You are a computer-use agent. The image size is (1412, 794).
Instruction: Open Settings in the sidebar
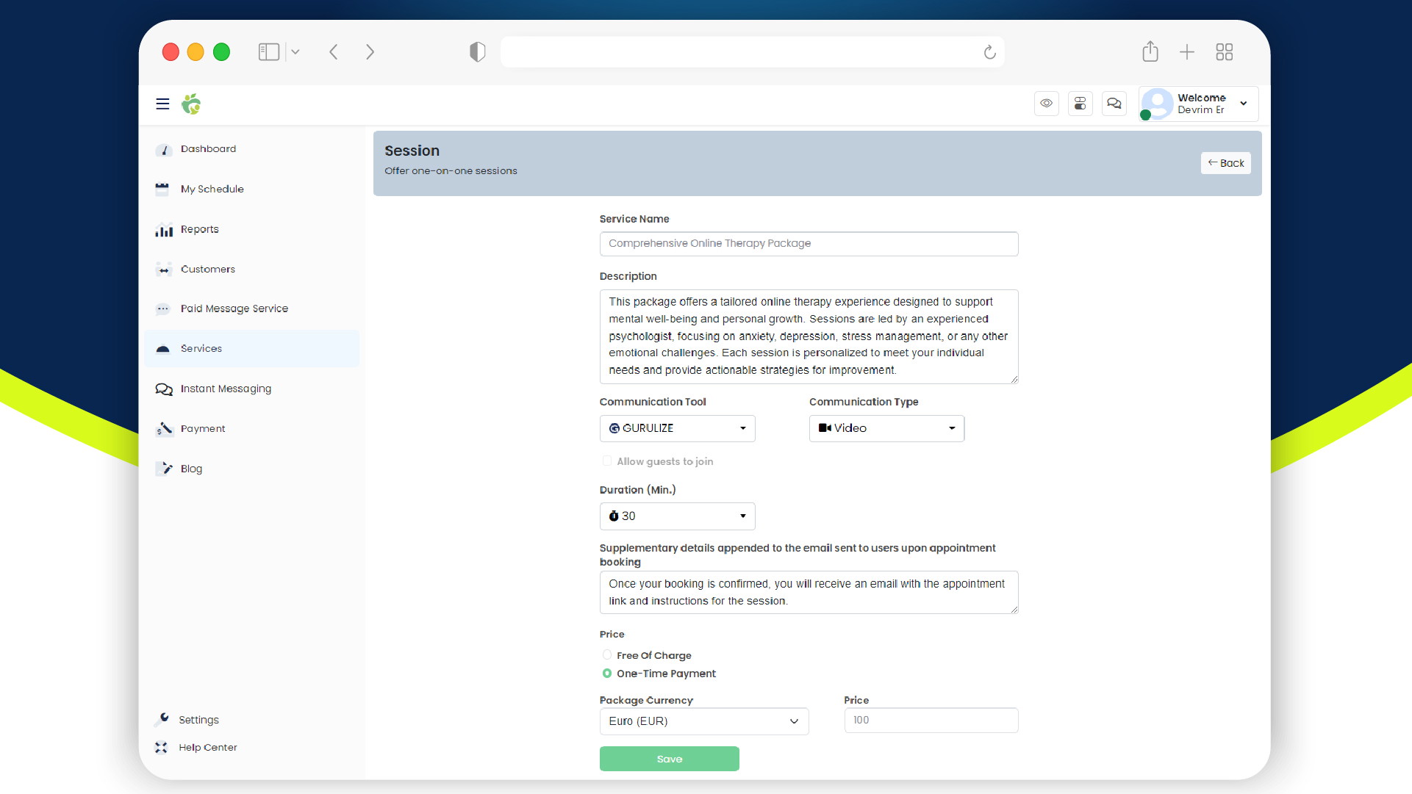tap(198, 719)
